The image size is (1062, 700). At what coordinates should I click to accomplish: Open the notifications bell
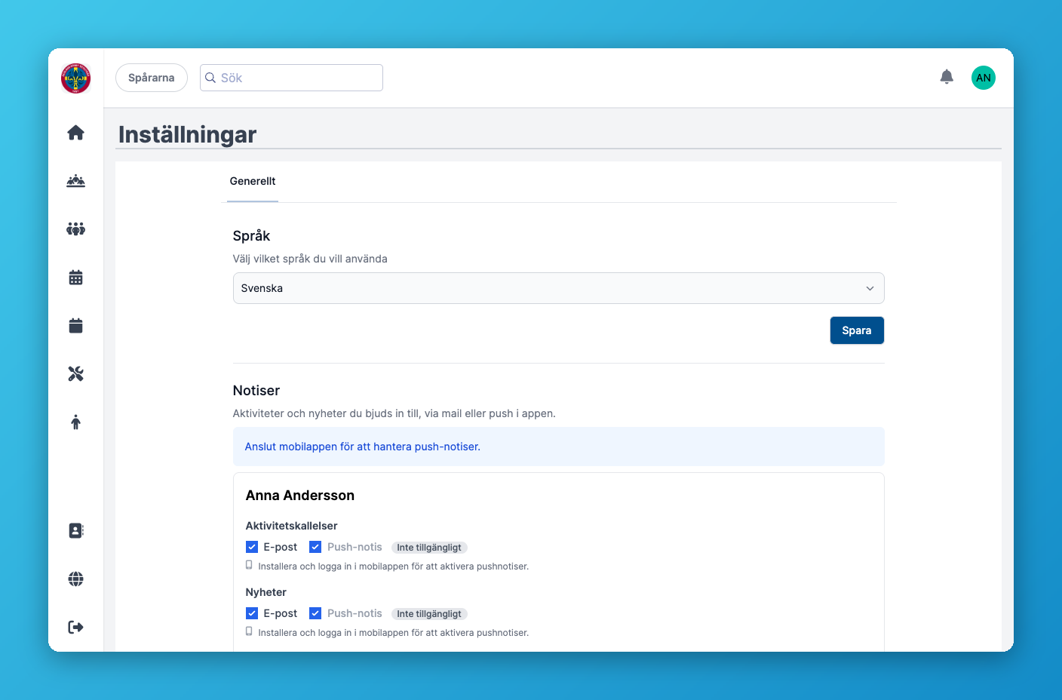pos(947,77)
